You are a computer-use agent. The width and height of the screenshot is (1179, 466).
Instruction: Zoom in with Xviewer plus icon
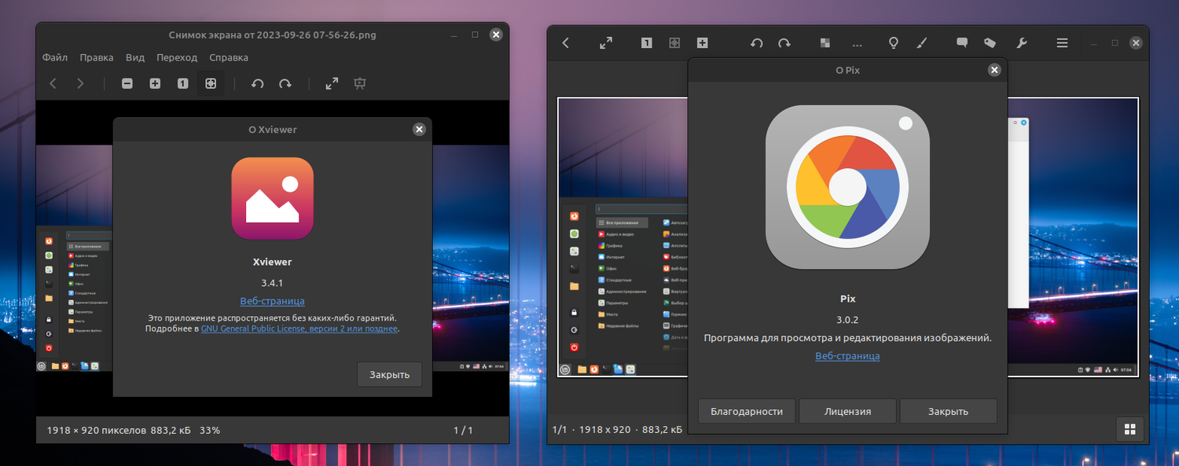155,83
